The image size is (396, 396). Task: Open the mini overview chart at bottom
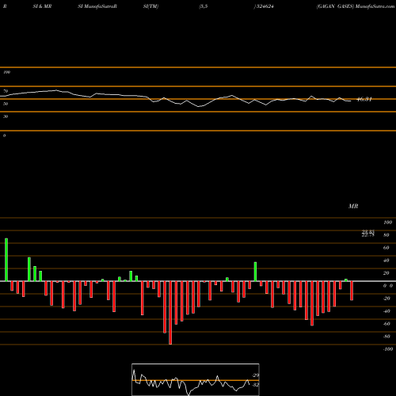coord(196,379)
